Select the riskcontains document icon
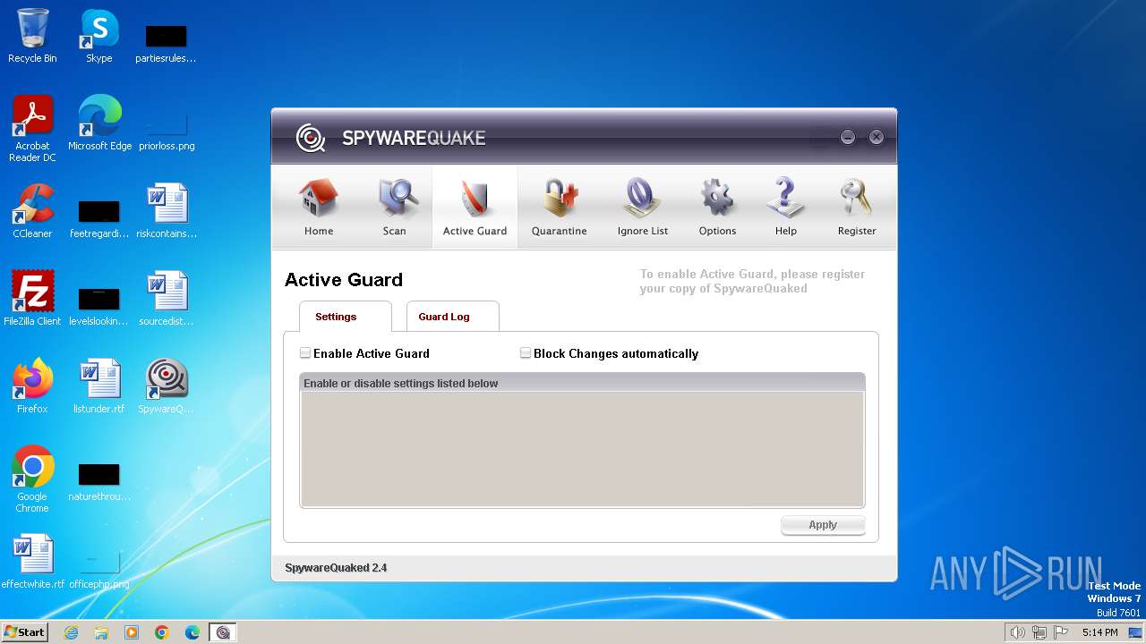The height and width of the screenshot is (644, 1146). [167, 211]
